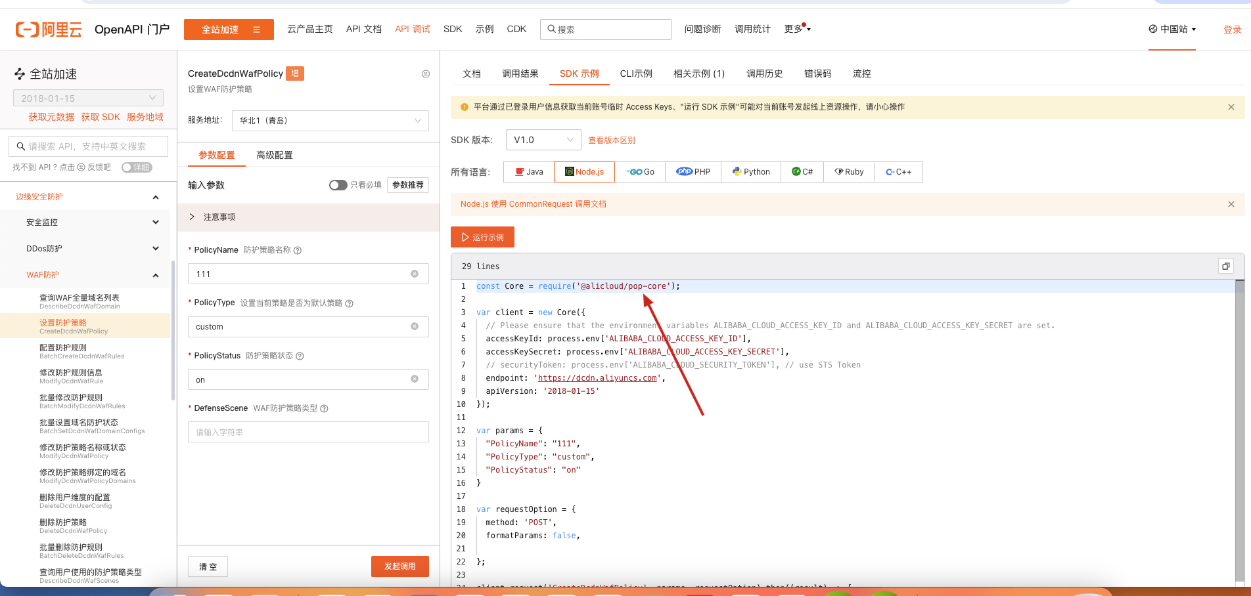Select the PHP language option
1251x596 pixels.
(693, 172)
